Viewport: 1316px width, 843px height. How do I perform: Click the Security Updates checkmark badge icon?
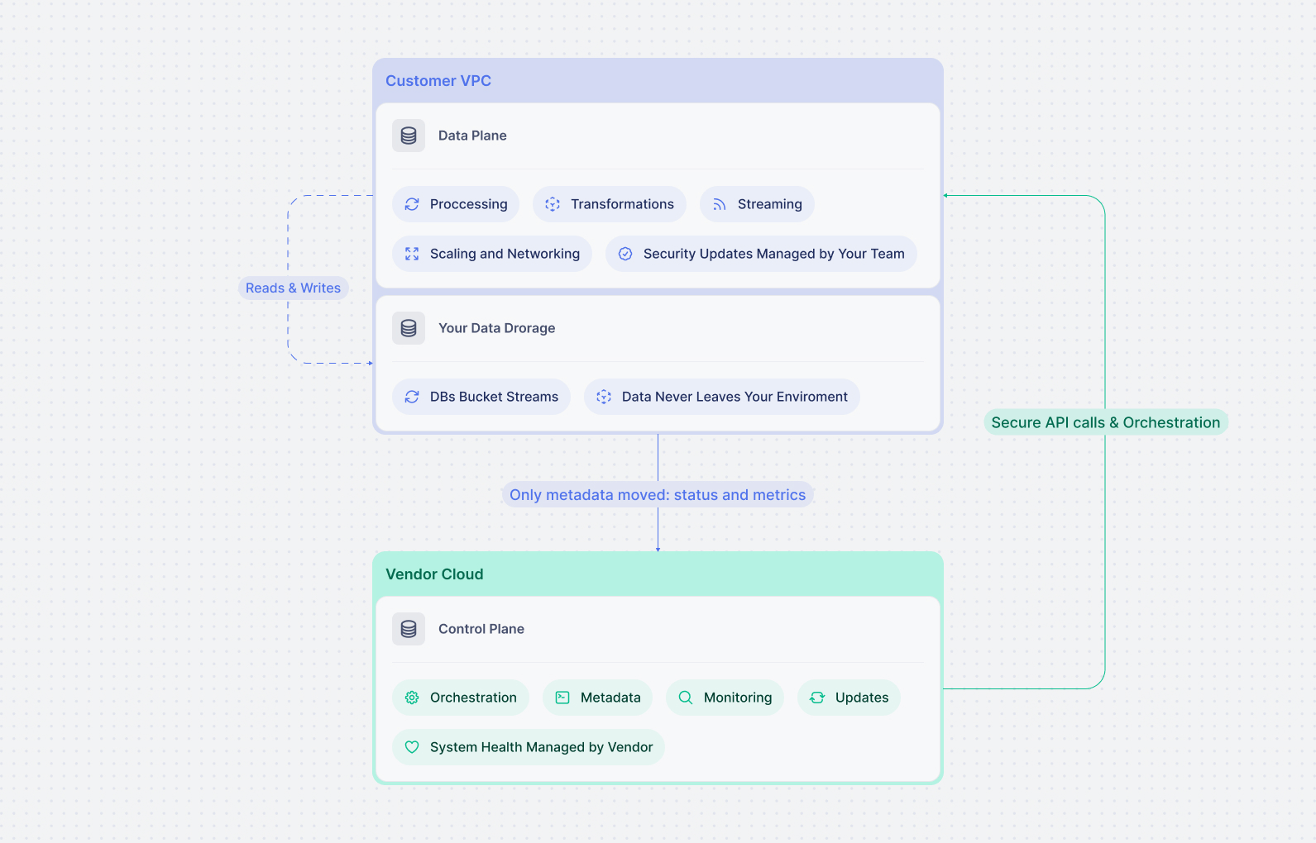click(x=625, y=254)
